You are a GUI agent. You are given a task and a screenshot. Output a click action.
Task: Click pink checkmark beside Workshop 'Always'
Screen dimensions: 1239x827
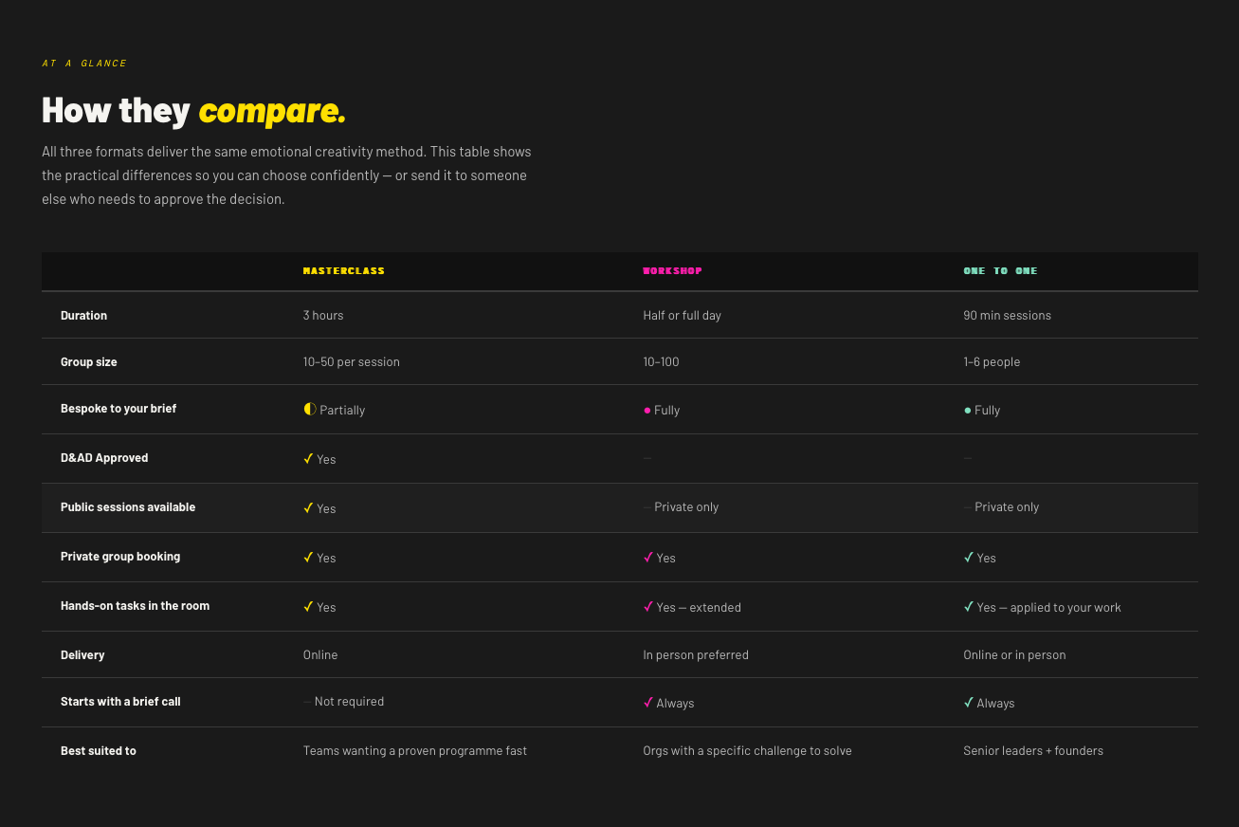pyautogui.click(x=648, y=702)
